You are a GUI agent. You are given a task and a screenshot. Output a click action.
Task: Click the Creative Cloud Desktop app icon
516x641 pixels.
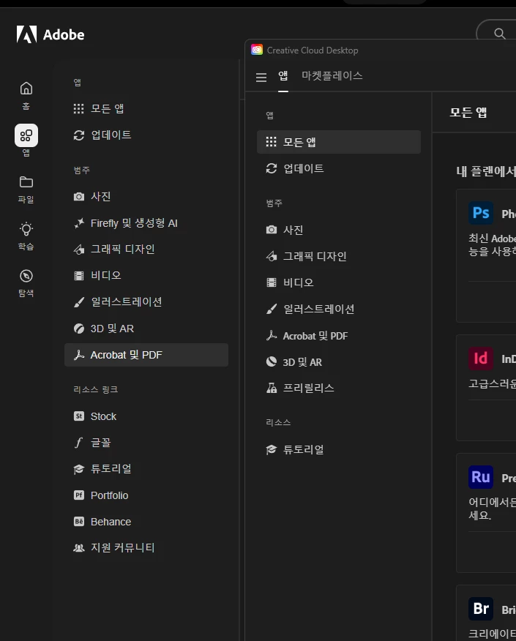257,50
